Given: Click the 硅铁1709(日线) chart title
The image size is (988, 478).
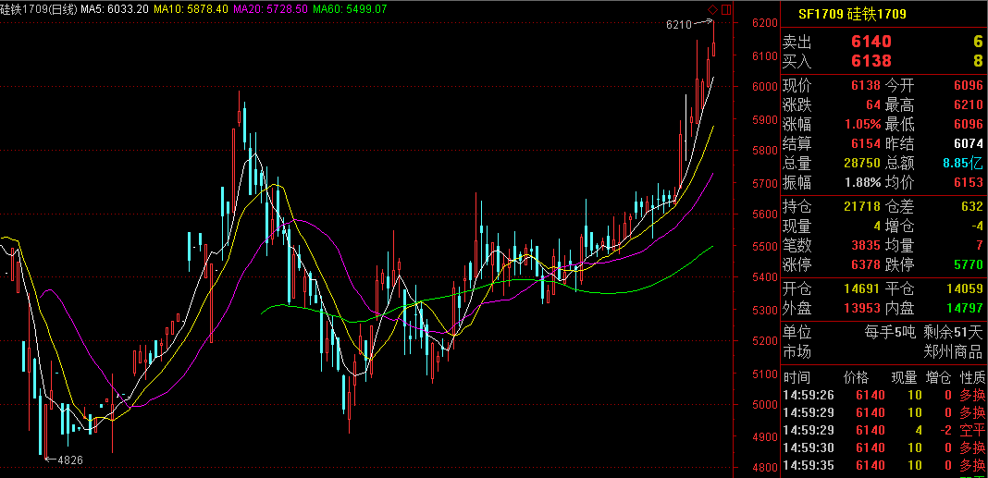Looking at the screenshot, I should [37, 8].
